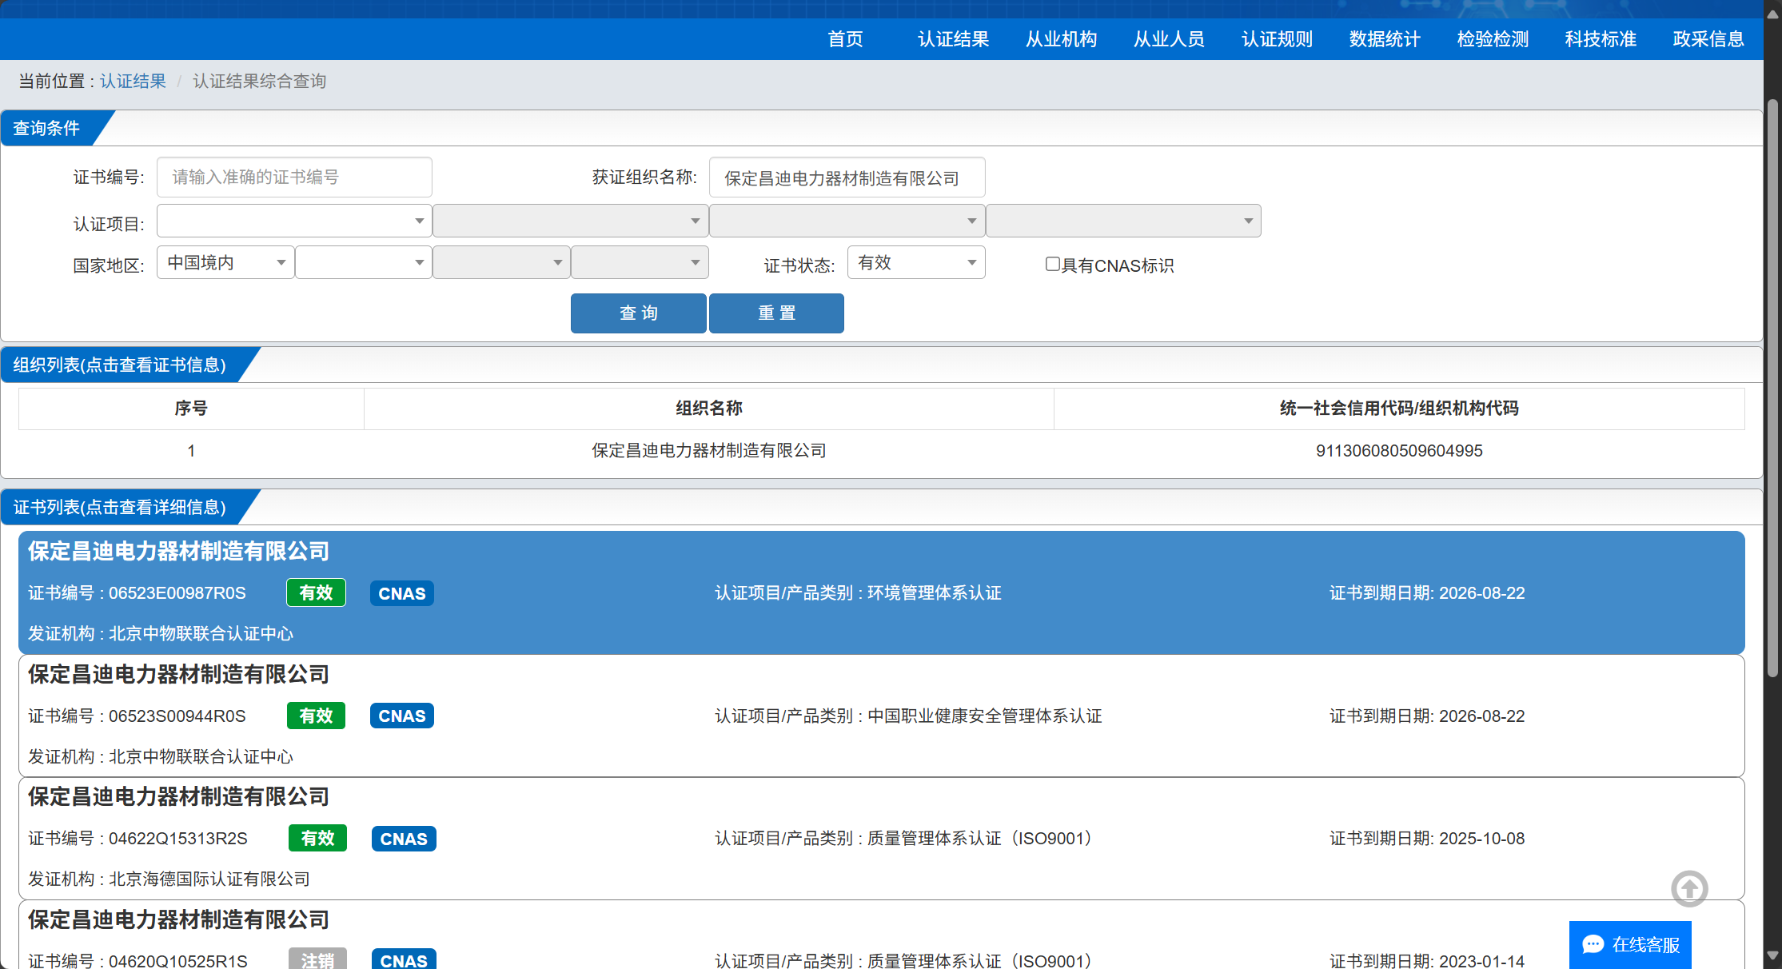
Task: Click CNAS badge on certificate 06523E00987R0S
Action: click(401, 593)
